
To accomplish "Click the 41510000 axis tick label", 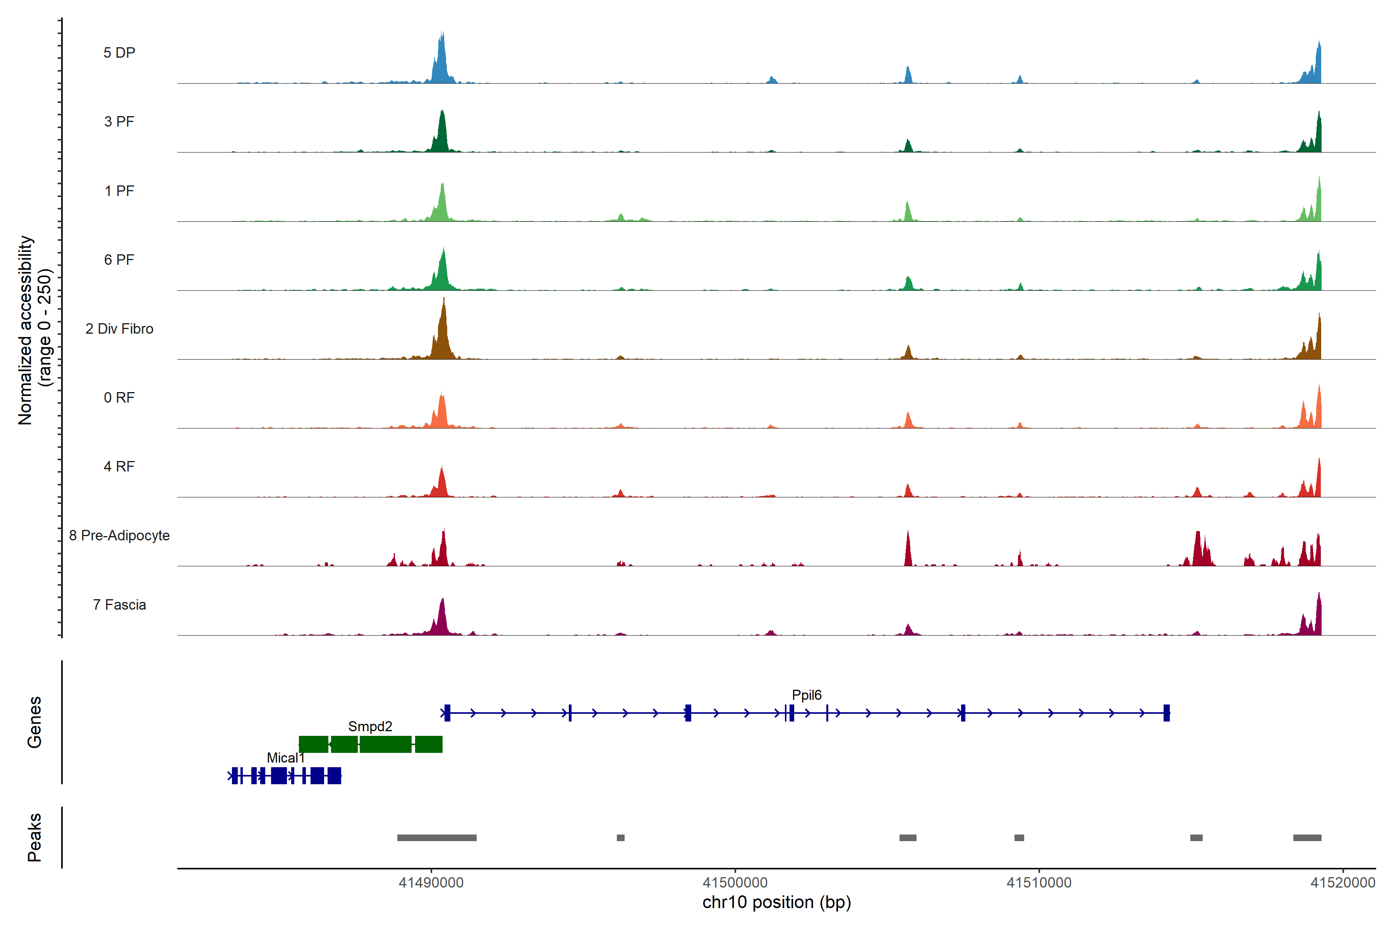I will coord(1039,883).
